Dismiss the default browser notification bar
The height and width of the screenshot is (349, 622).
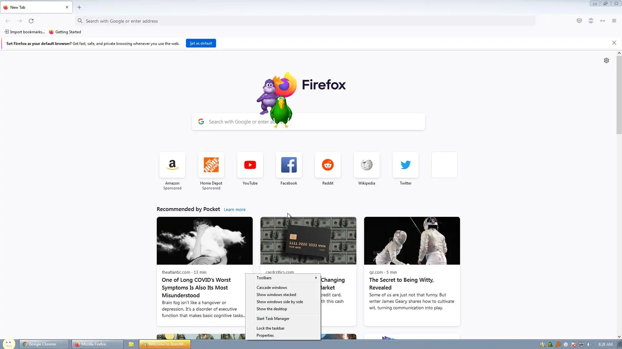tap(614, 43)
